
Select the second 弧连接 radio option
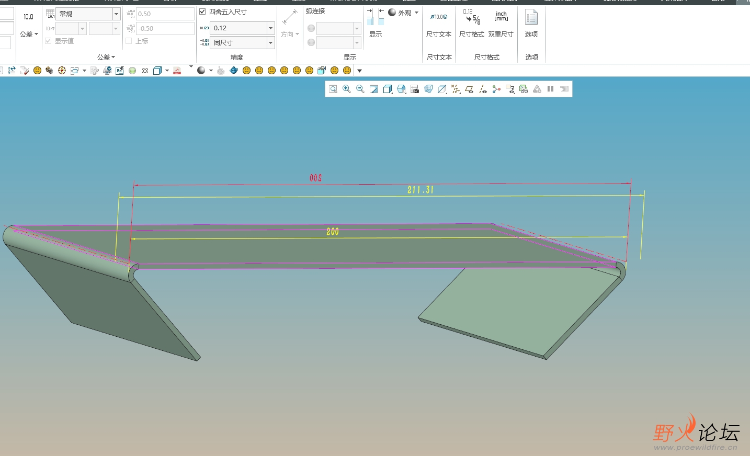311,42
